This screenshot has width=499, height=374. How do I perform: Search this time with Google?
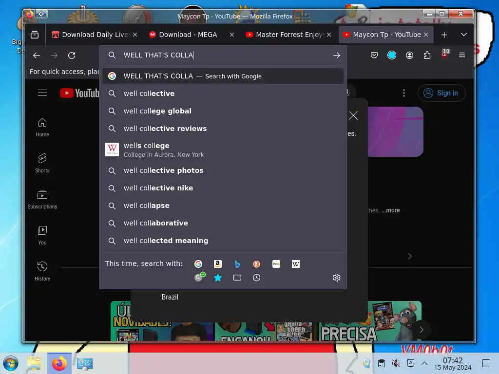coord(198,264)
